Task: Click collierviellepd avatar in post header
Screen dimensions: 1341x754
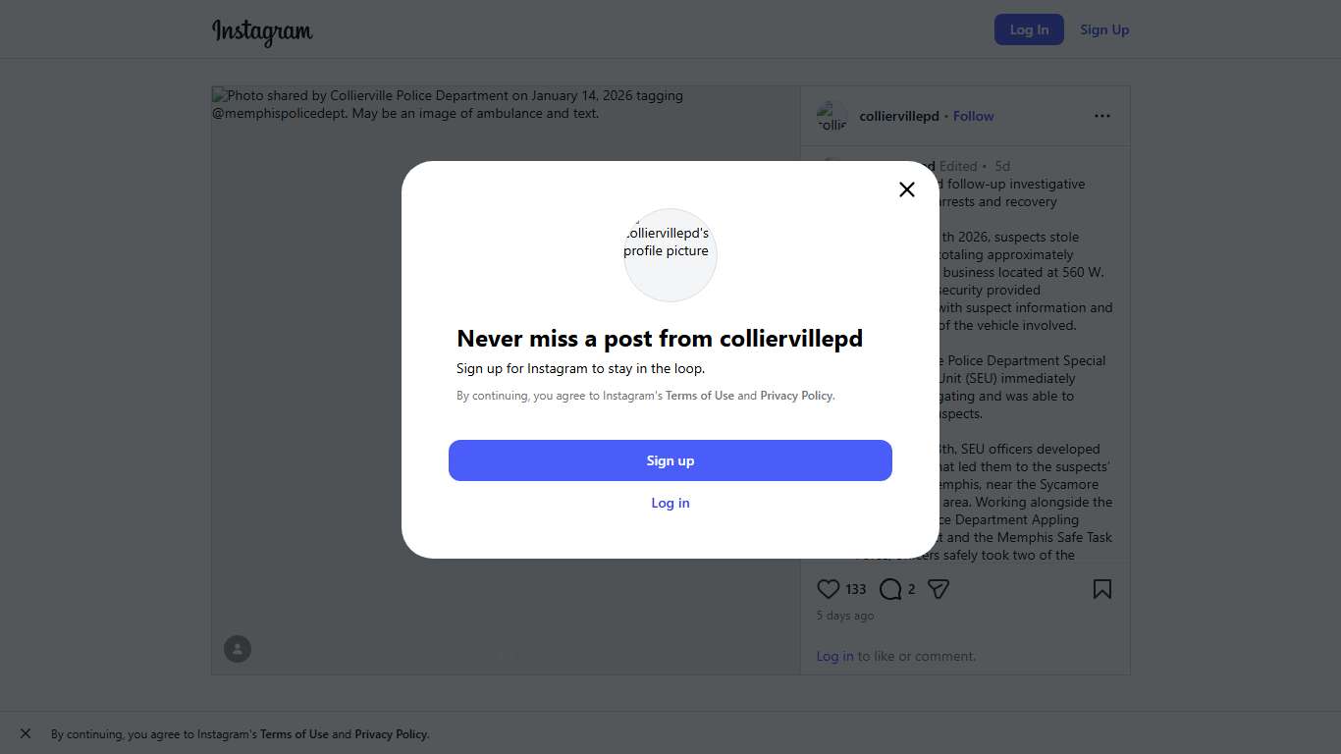Action: 831,116
